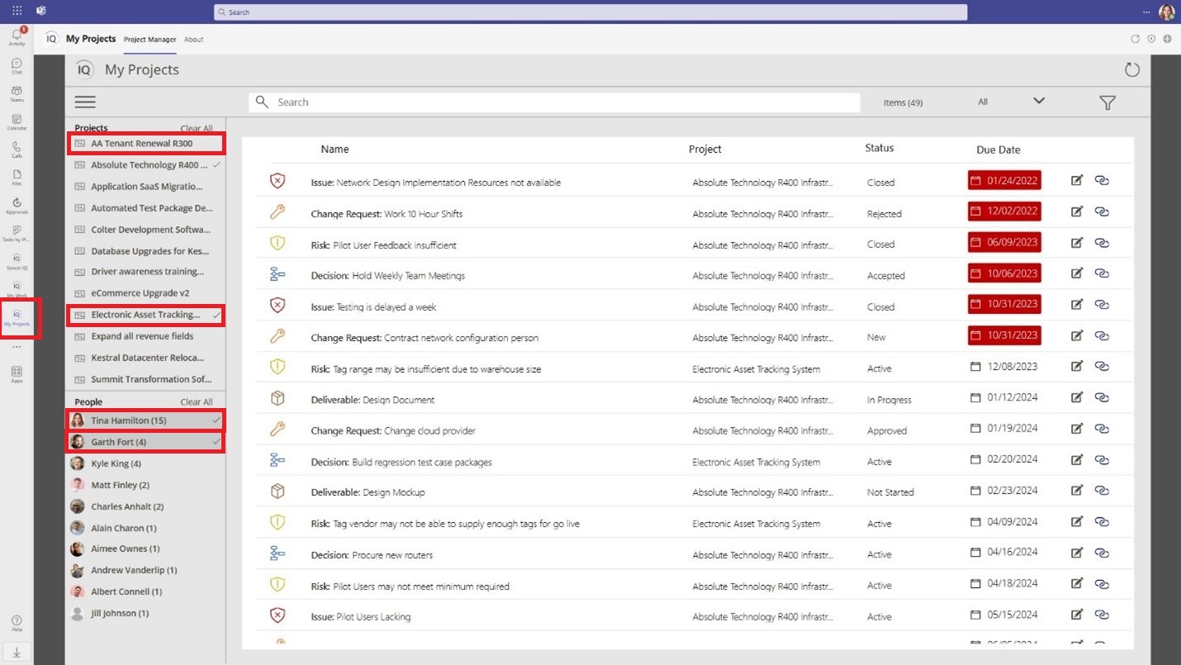
Task: Open Deliverable: Design Mockup row
Action: (x=687, y=492)
